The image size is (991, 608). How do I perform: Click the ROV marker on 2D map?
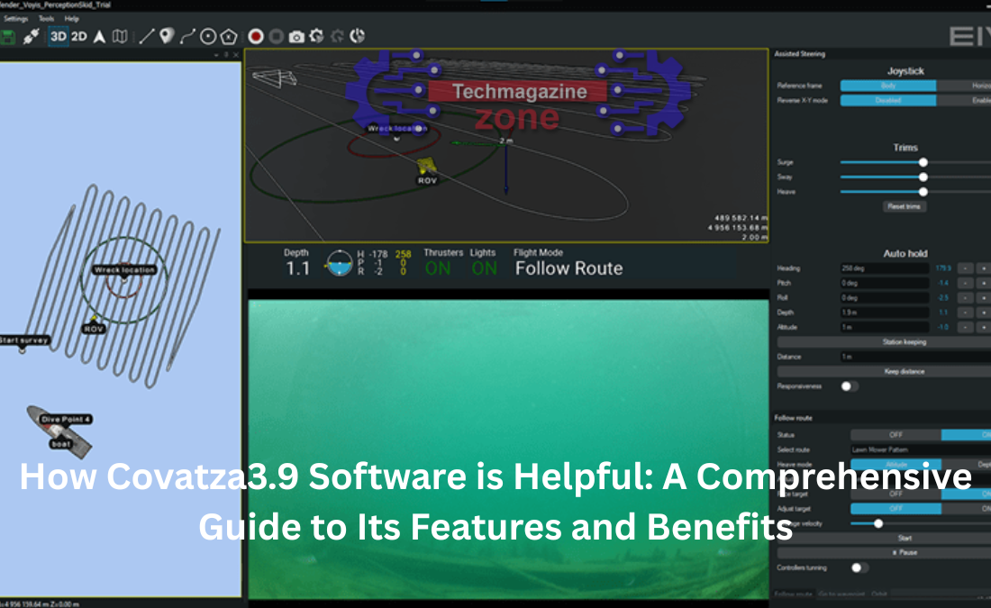click(x=94, y=325)
